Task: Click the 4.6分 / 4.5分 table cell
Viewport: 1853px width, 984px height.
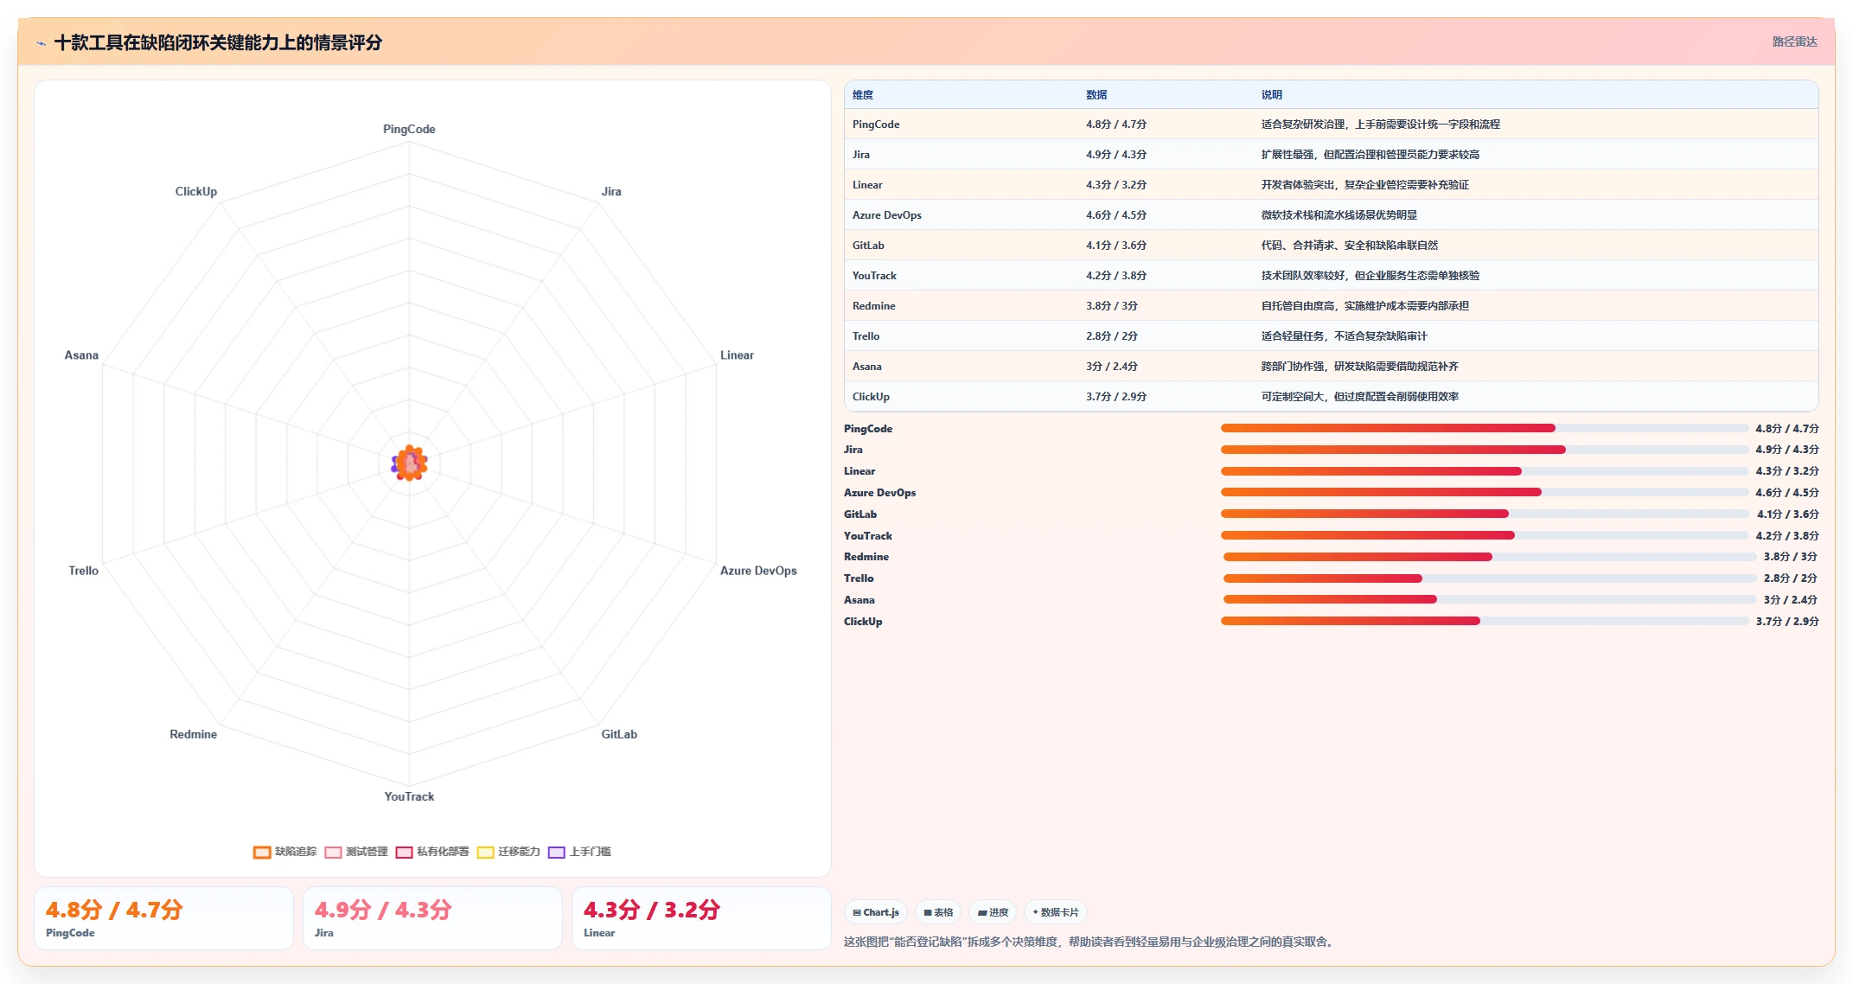Action: [1115, 215]
